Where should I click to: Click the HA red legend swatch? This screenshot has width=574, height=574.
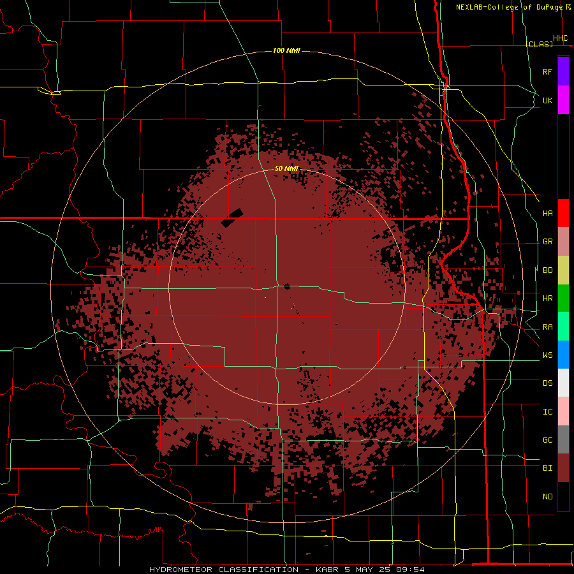(x=563, y=213)
